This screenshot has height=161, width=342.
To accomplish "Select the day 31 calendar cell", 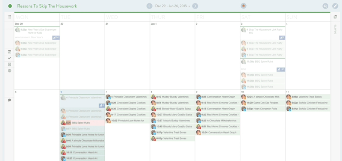I will click(x=127, y=56).
